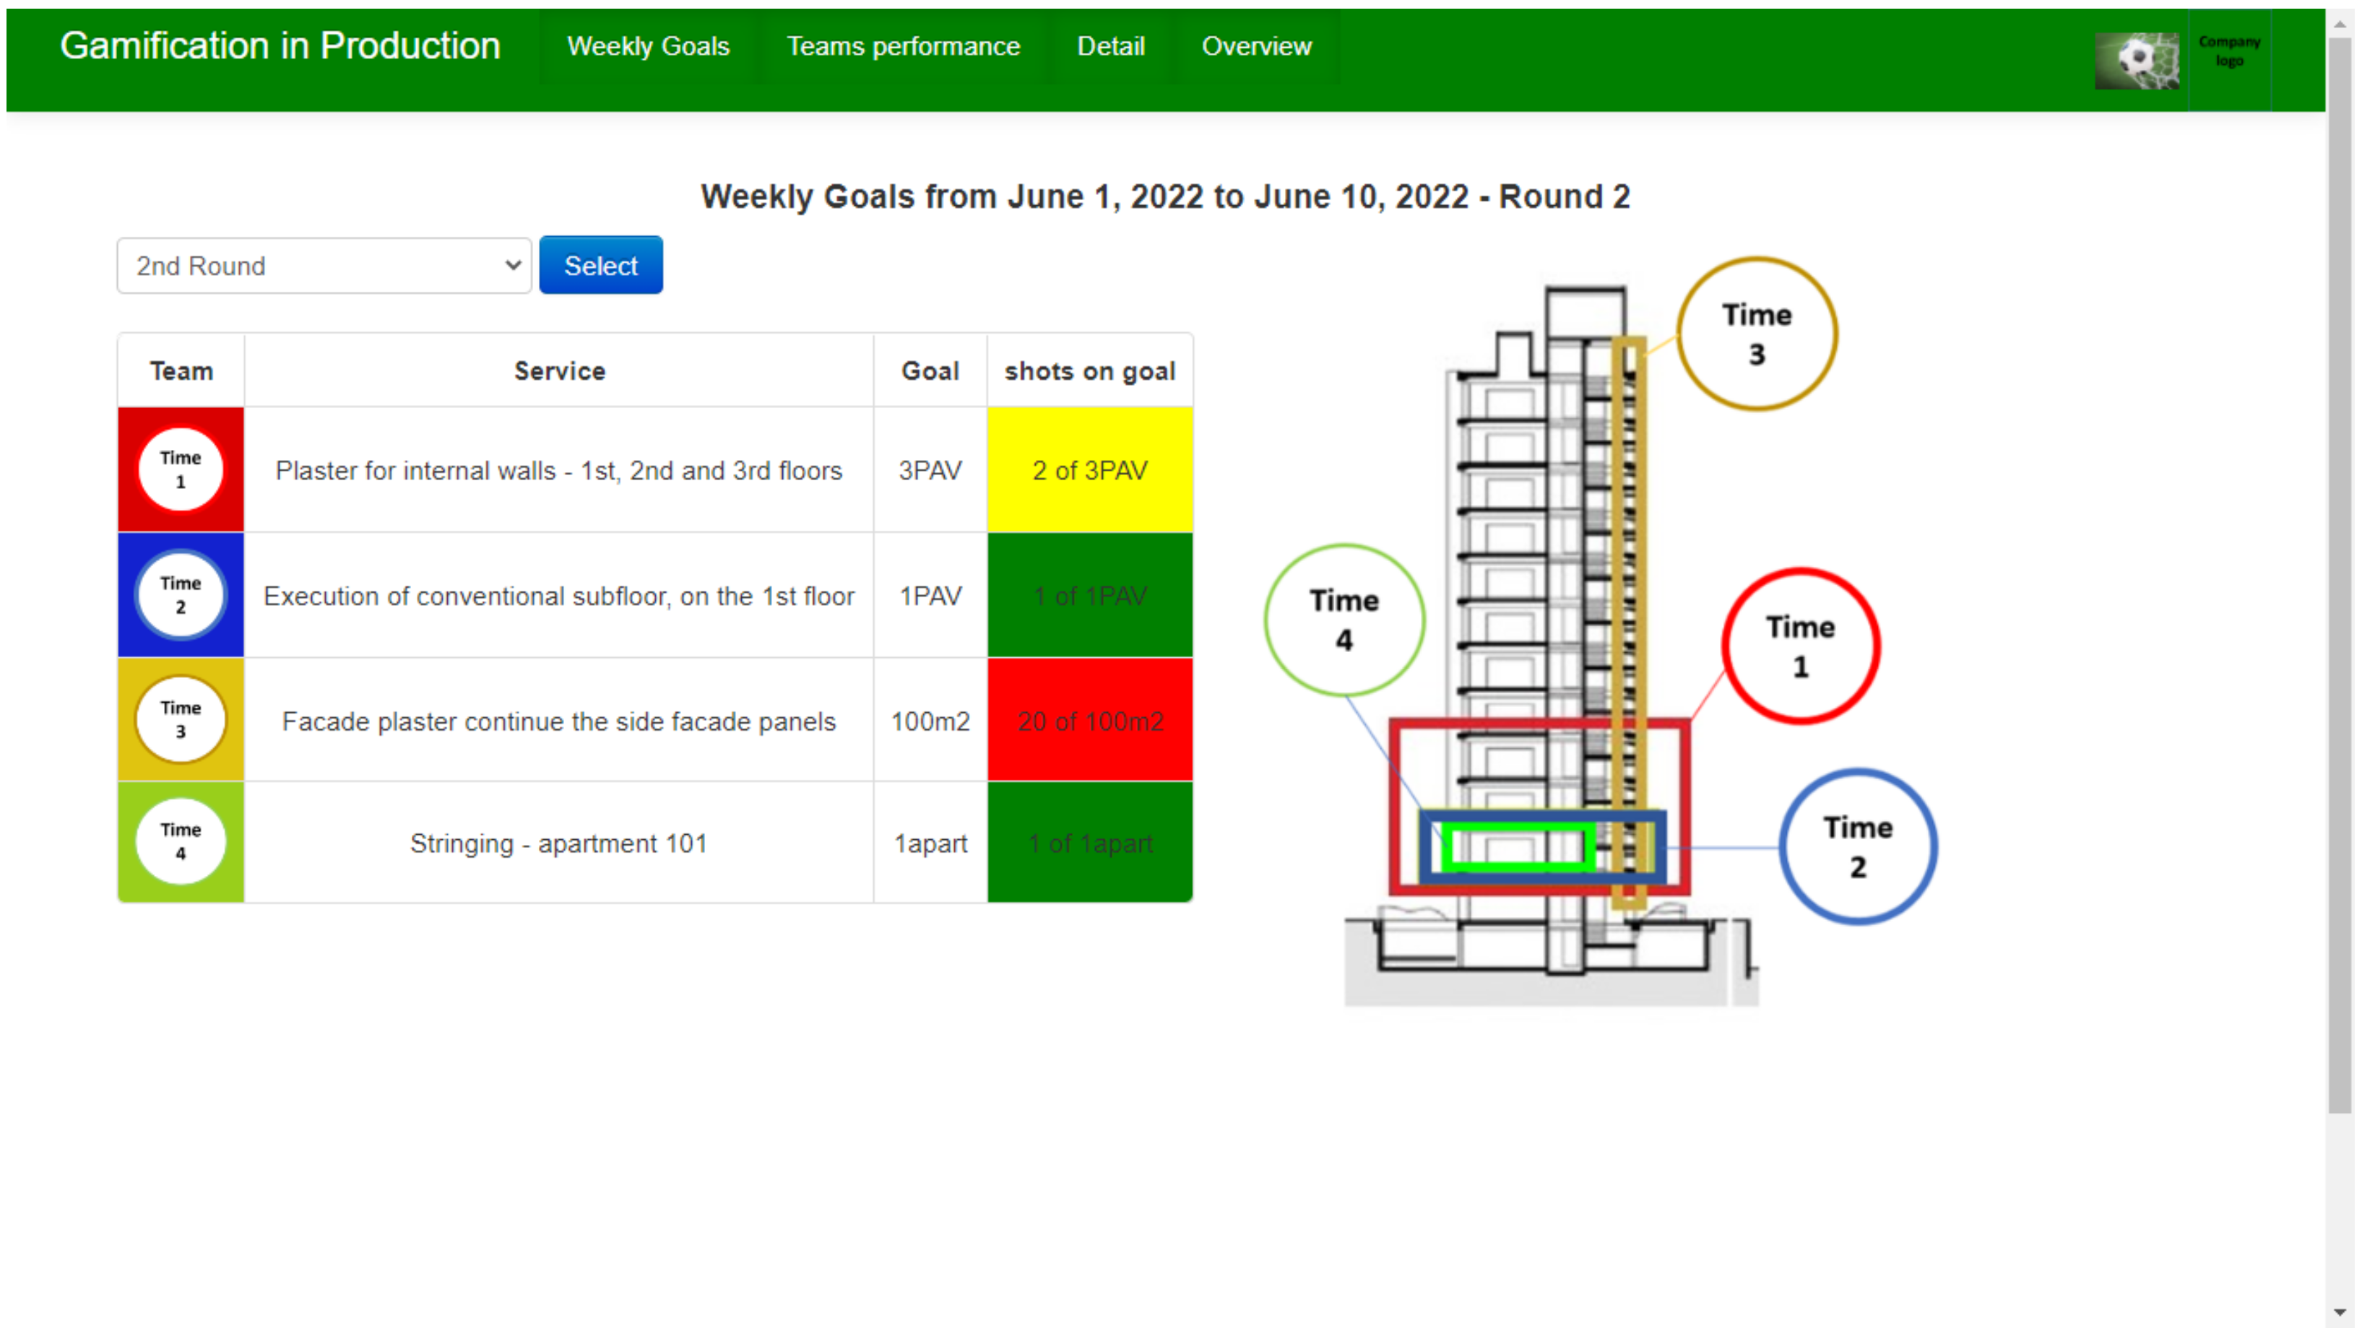Open the 2nd Round dropdown

324,266
